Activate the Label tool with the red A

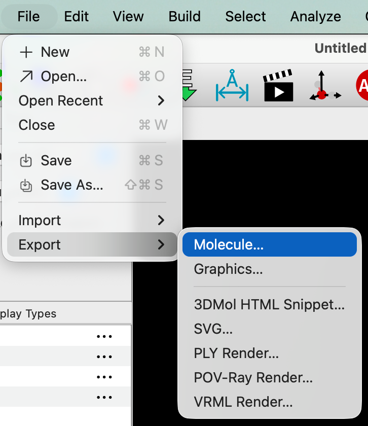click(x=363, y=86)
